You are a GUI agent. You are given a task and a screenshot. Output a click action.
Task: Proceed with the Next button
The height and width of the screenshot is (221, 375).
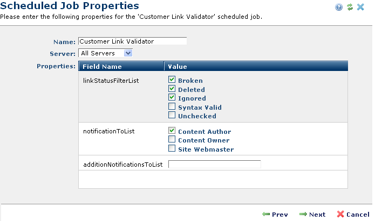(312, 214)
